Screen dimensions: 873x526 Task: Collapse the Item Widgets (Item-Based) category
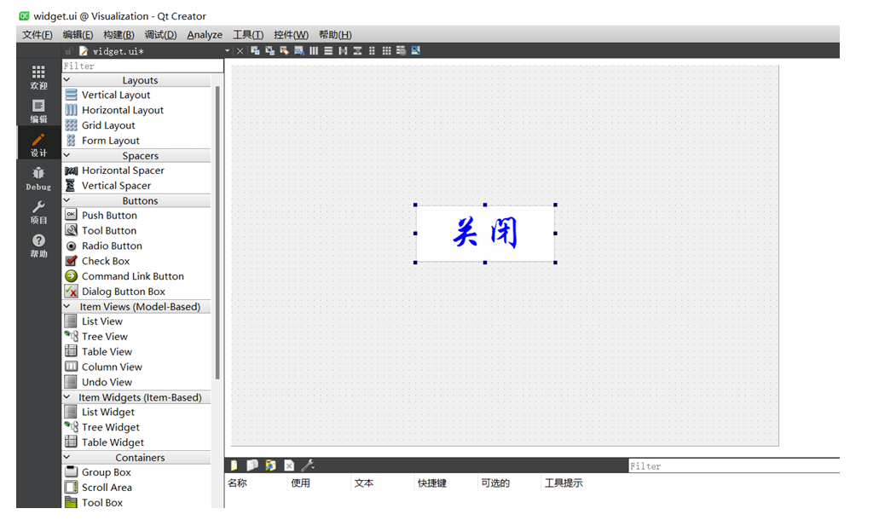click(x=67, y=397)
